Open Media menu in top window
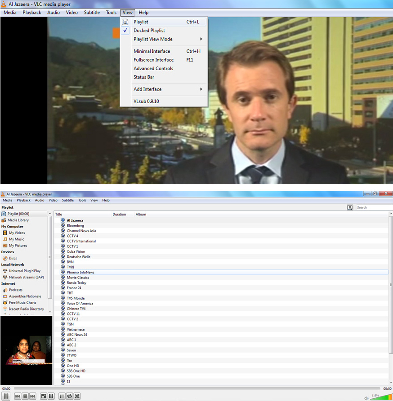393x401 pixels. click(x=10, y=13)
